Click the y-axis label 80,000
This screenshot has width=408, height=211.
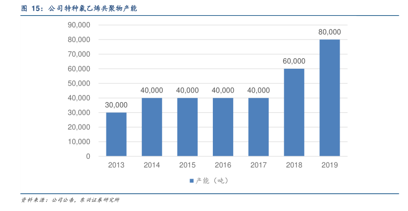79,39
